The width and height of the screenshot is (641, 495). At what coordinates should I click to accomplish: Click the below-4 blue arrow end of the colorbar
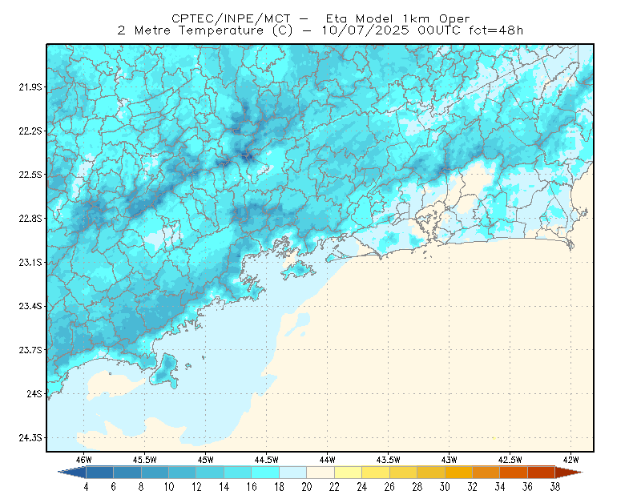tap(73, 472)
